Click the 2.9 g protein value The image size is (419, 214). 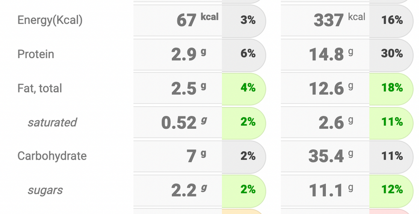point(189,54)
